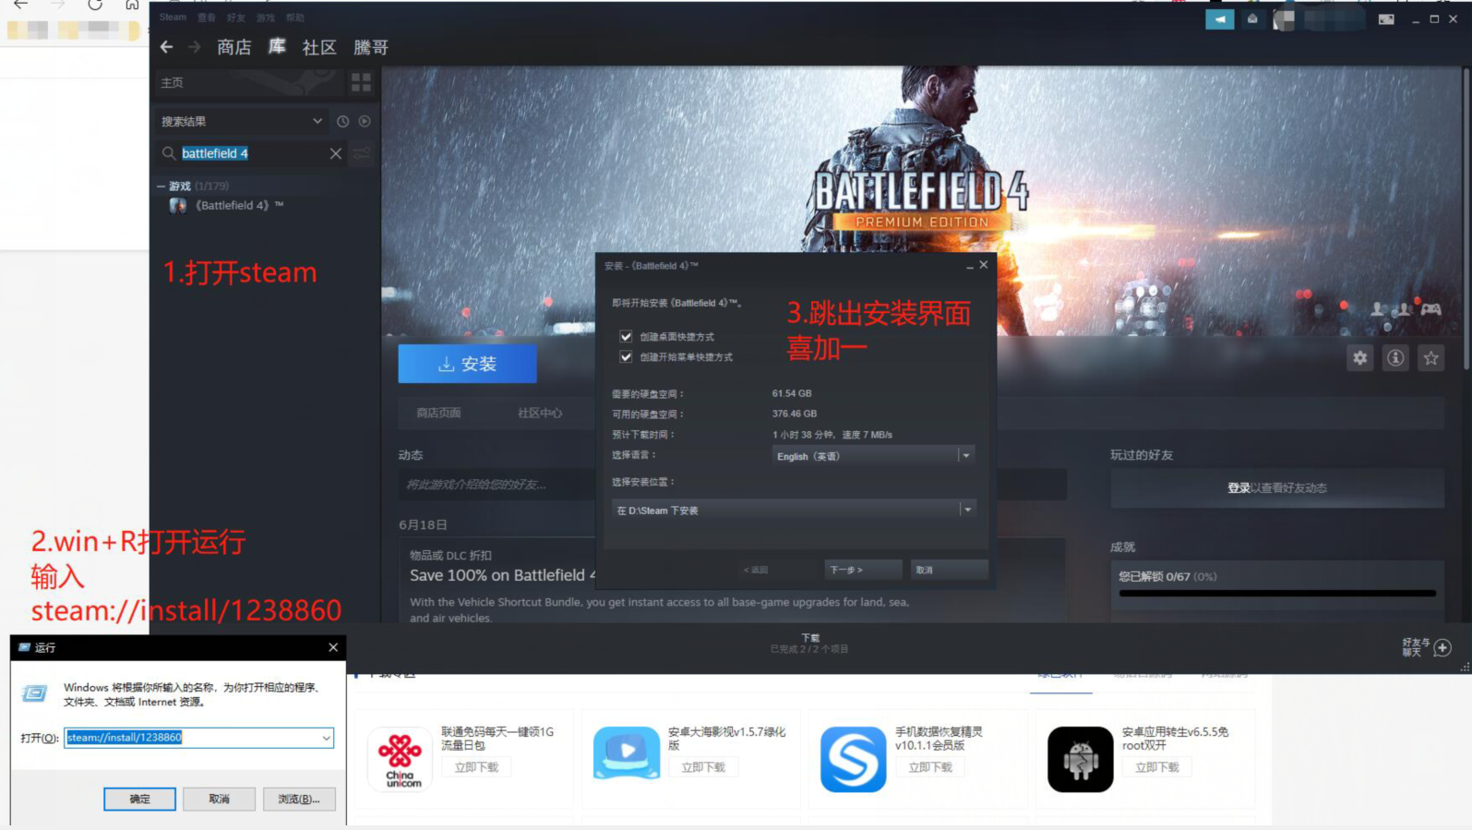Open the data recovery app icon
Viewport: 1472px width, 830px height.
[x=854, y=759]
